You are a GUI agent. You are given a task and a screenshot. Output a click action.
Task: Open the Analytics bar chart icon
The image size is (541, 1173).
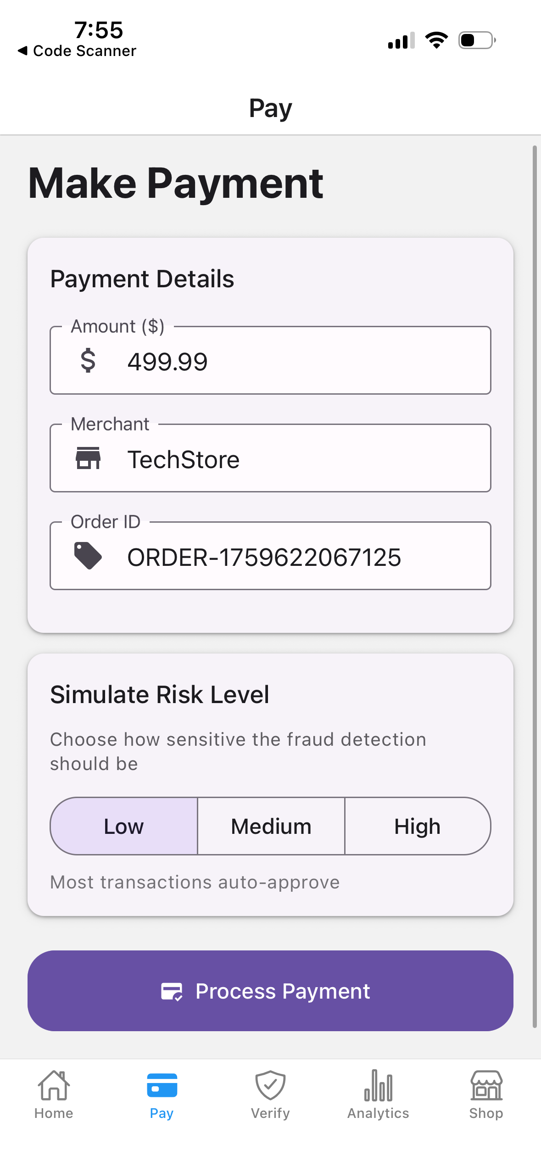pos(378,1086)
